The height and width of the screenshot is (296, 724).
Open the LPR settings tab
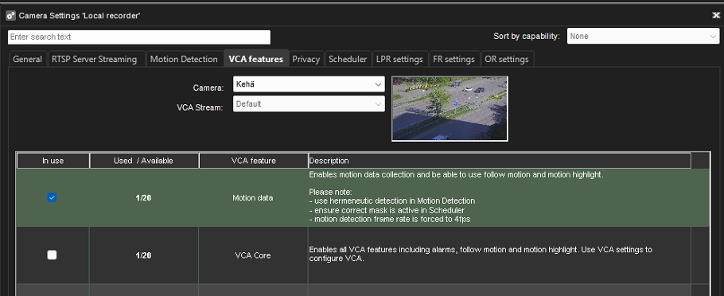(x=399, y=59)
